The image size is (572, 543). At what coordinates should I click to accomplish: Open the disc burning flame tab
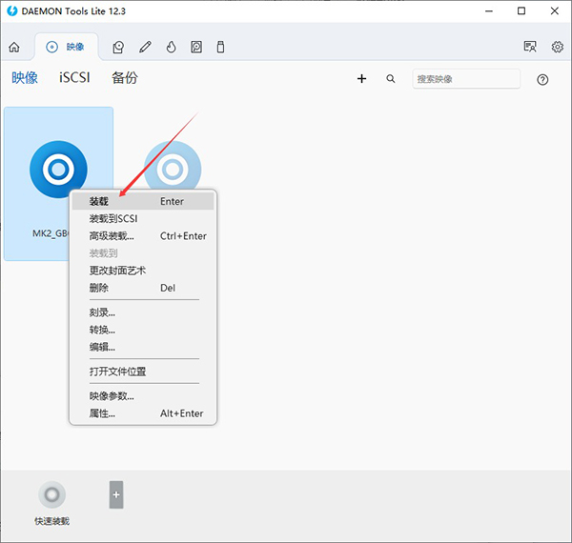(x=171, y=47)
